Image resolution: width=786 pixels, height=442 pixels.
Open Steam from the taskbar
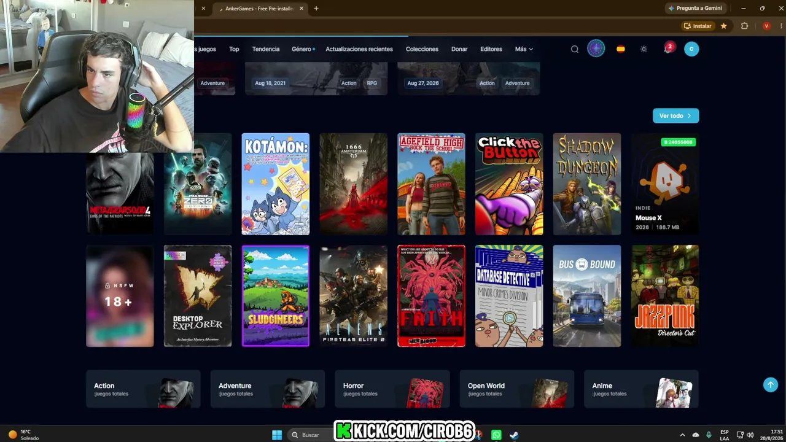514,435
